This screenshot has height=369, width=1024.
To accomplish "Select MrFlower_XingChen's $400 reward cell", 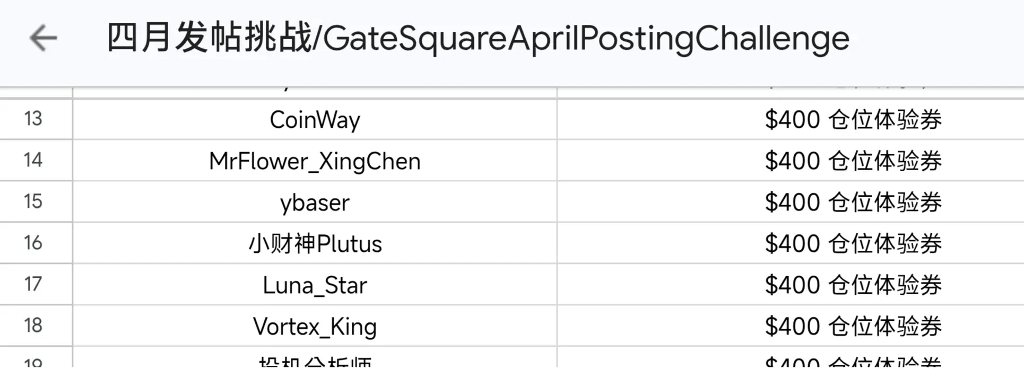I will click(791, 161).
